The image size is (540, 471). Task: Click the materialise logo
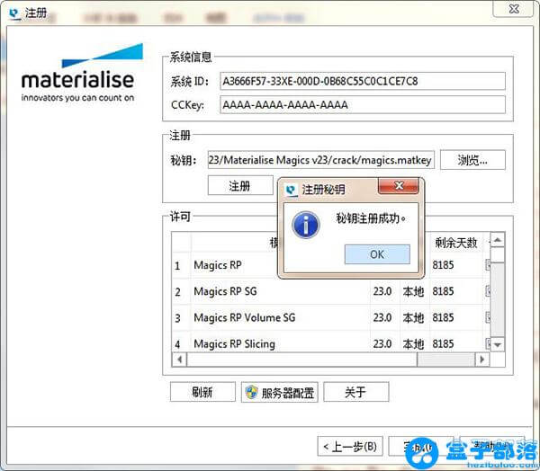pos(82,73)
